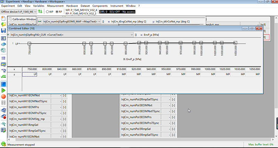Open the display configuration checkmark icon
The width and height of the screenshot is (278, 148).
click(x=3, y=64)
